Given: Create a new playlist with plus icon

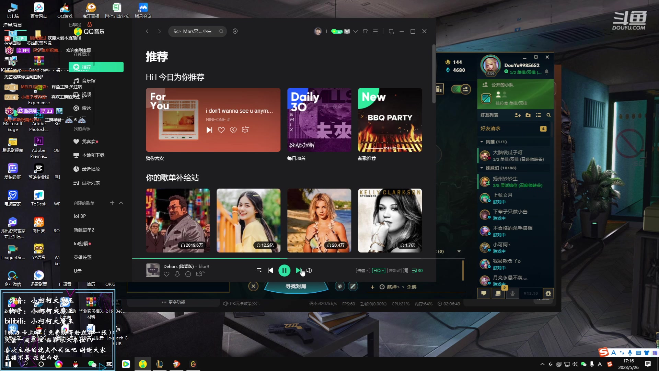Looking at the screenshot, I should pyautogui.click(x=112, y=203).
